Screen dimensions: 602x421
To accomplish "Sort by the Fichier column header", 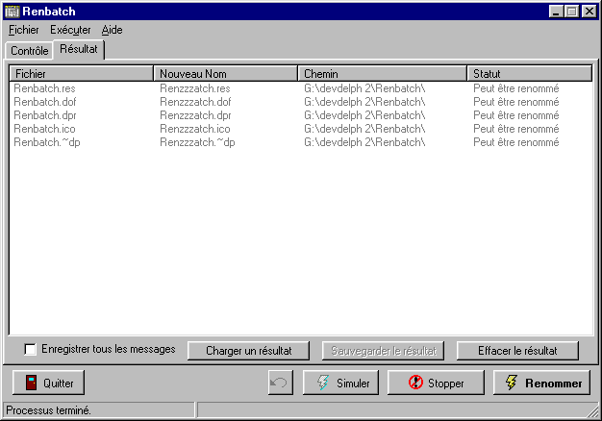I will [81, 73].
